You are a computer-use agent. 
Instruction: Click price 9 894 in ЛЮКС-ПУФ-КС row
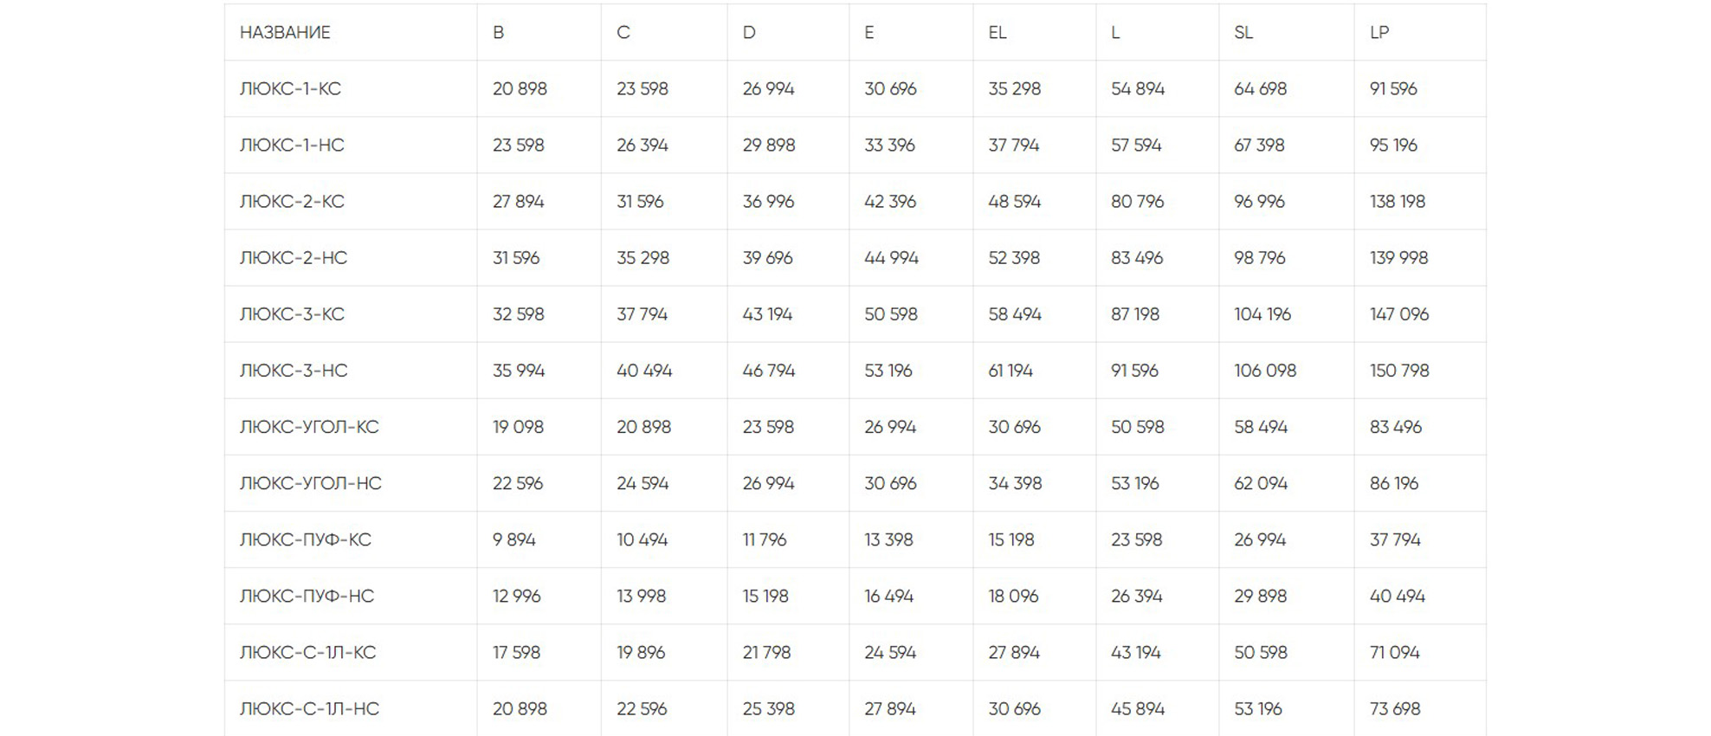point(514,539)
